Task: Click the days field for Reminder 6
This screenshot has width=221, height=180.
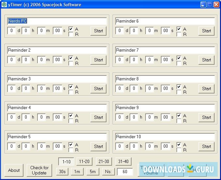Action: tap(119, 31)
